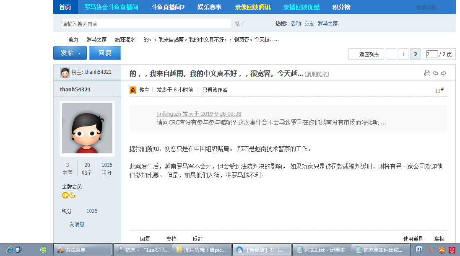Screen dimensions: 460x256
Task: Switch to 斗鱼直播间2 navigation tab
Action: [x=168, y=7]
